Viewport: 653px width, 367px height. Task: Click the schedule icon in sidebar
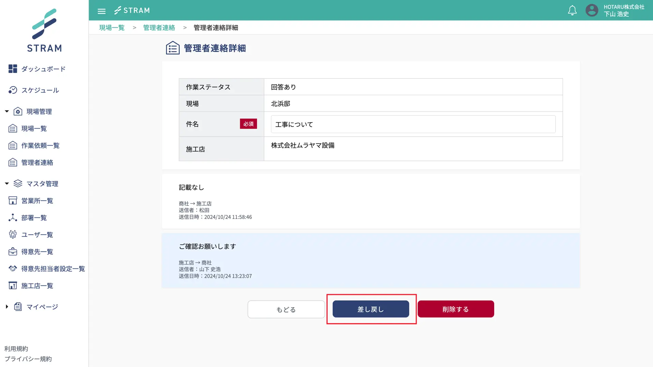[x=13, y=90]
